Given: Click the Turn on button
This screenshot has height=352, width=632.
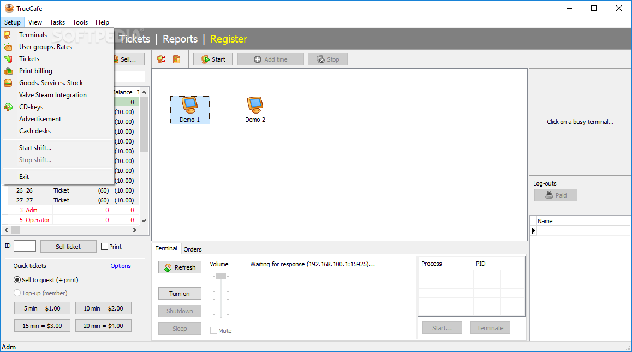Looking at the screenshot, I should (x=180, y=294).
